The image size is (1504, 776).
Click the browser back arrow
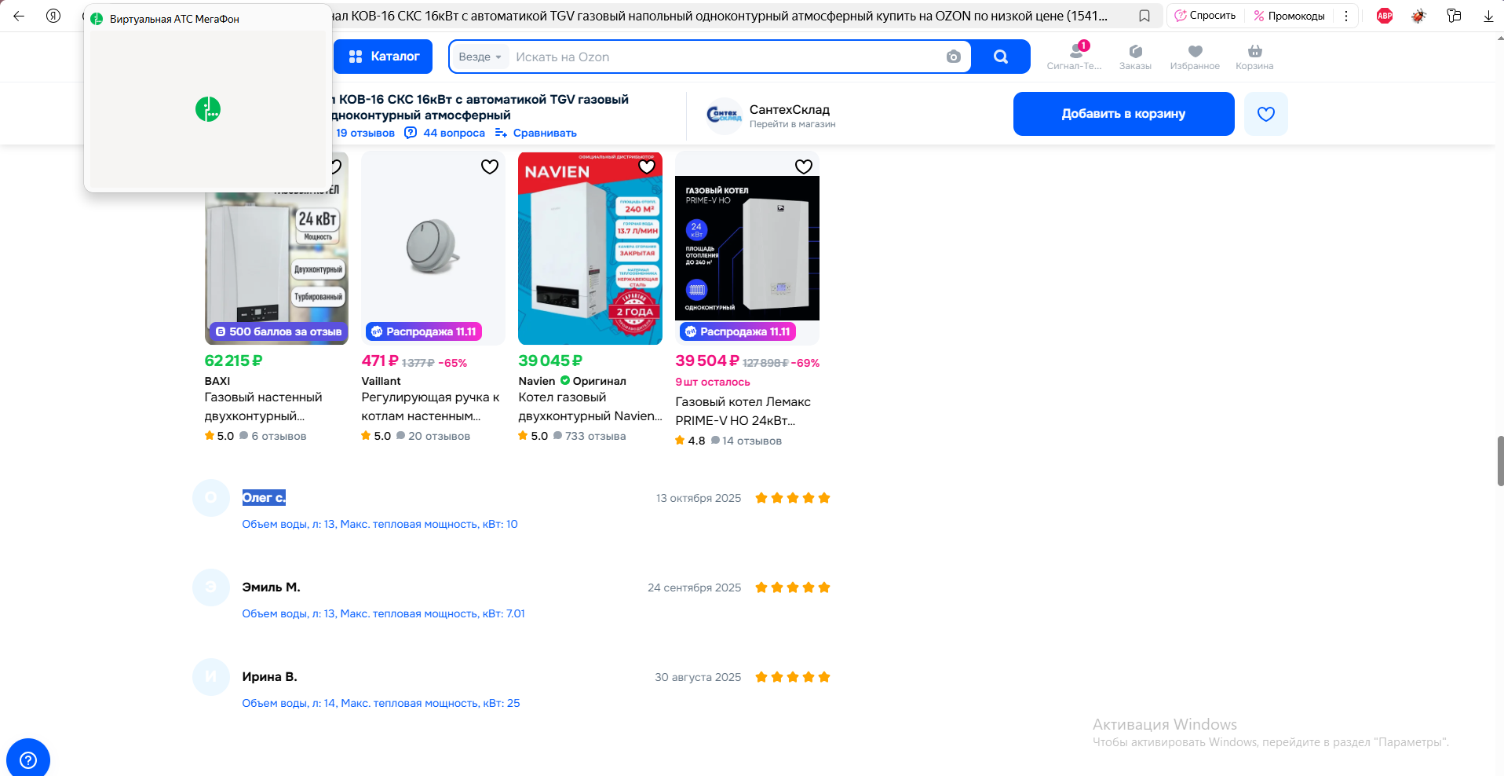click(x=19, y=16)
